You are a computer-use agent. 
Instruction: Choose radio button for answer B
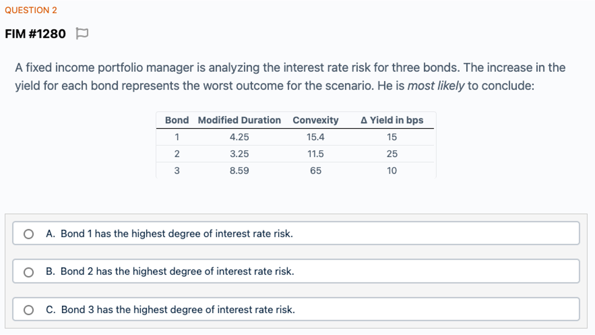29,272
